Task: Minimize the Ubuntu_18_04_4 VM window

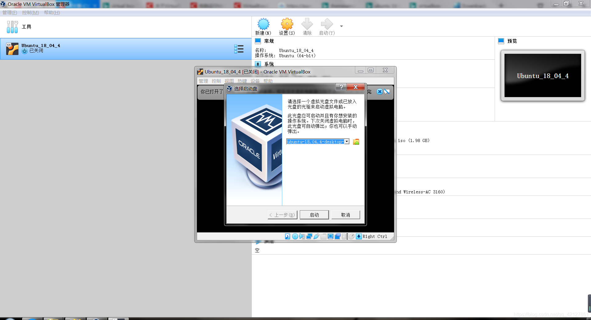Action: coord(360,70)
